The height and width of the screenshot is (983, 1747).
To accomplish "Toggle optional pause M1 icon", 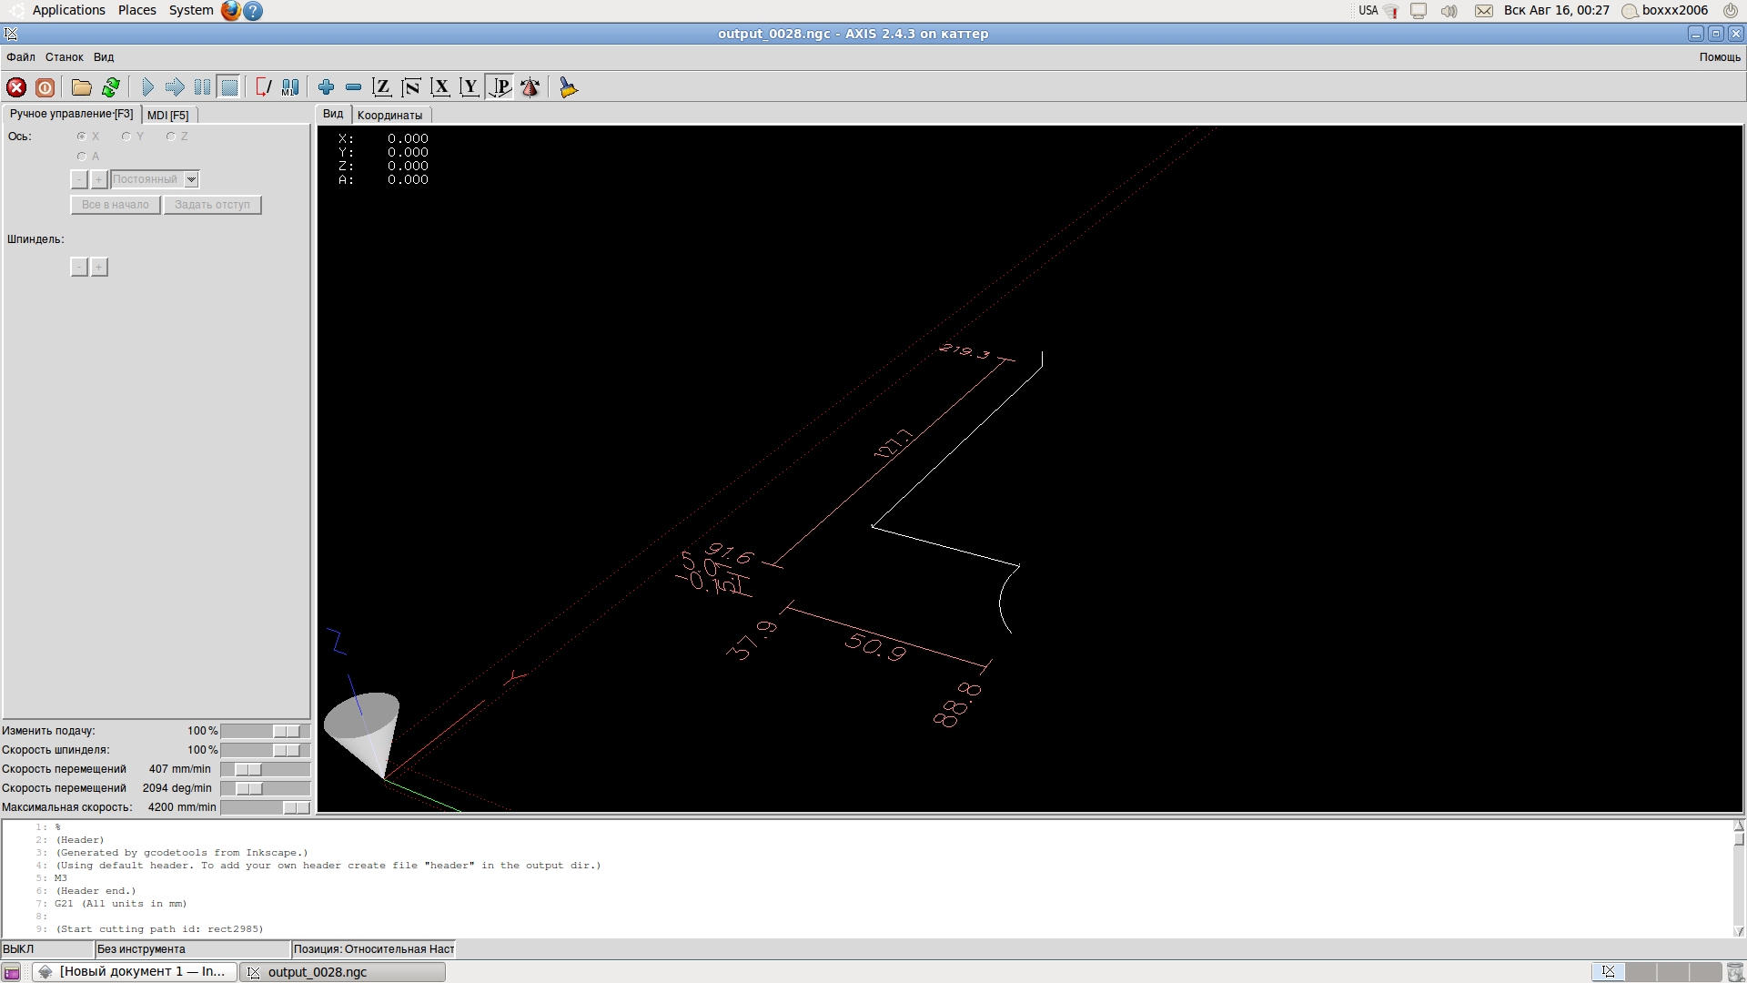I will 290,87.
